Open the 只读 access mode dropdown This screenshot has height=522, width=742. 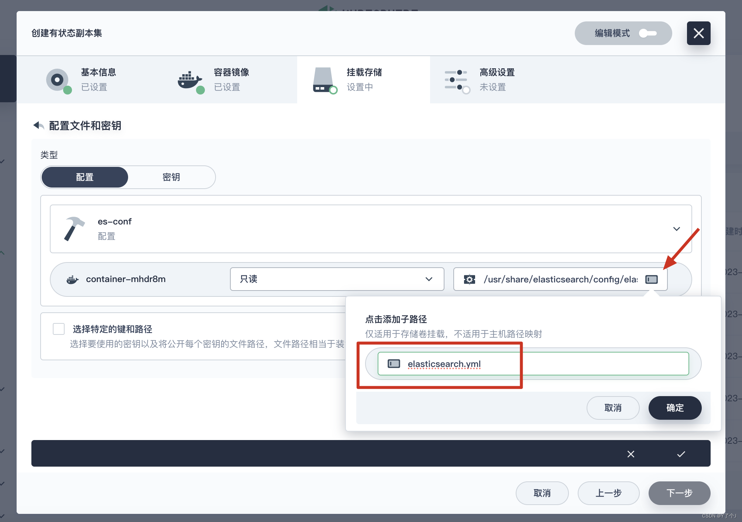337,279
